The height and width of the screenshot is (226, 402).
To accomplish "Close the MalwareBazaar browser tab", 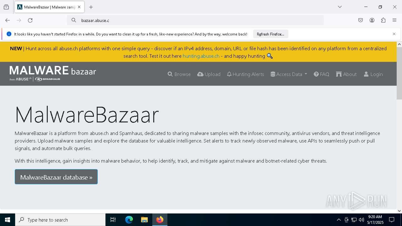I will click(x=79, y=7).
